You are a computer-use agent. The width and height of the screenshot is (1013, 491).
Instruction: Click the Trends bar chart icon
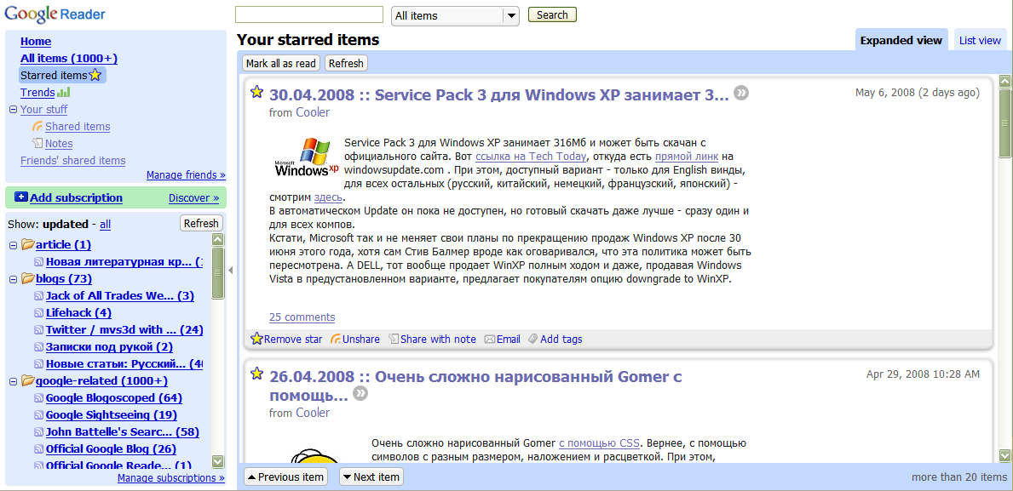pyautogui.click(x=63, y=92)
